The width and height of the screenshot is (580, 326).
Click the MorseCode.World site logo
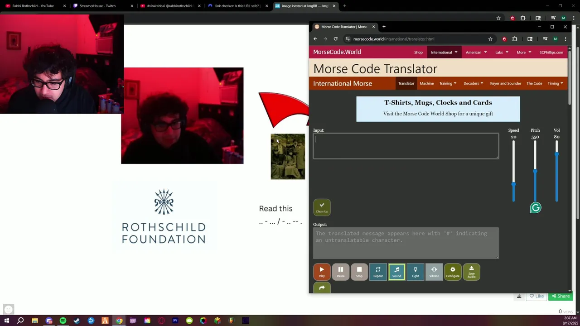(x=337, y=52)
